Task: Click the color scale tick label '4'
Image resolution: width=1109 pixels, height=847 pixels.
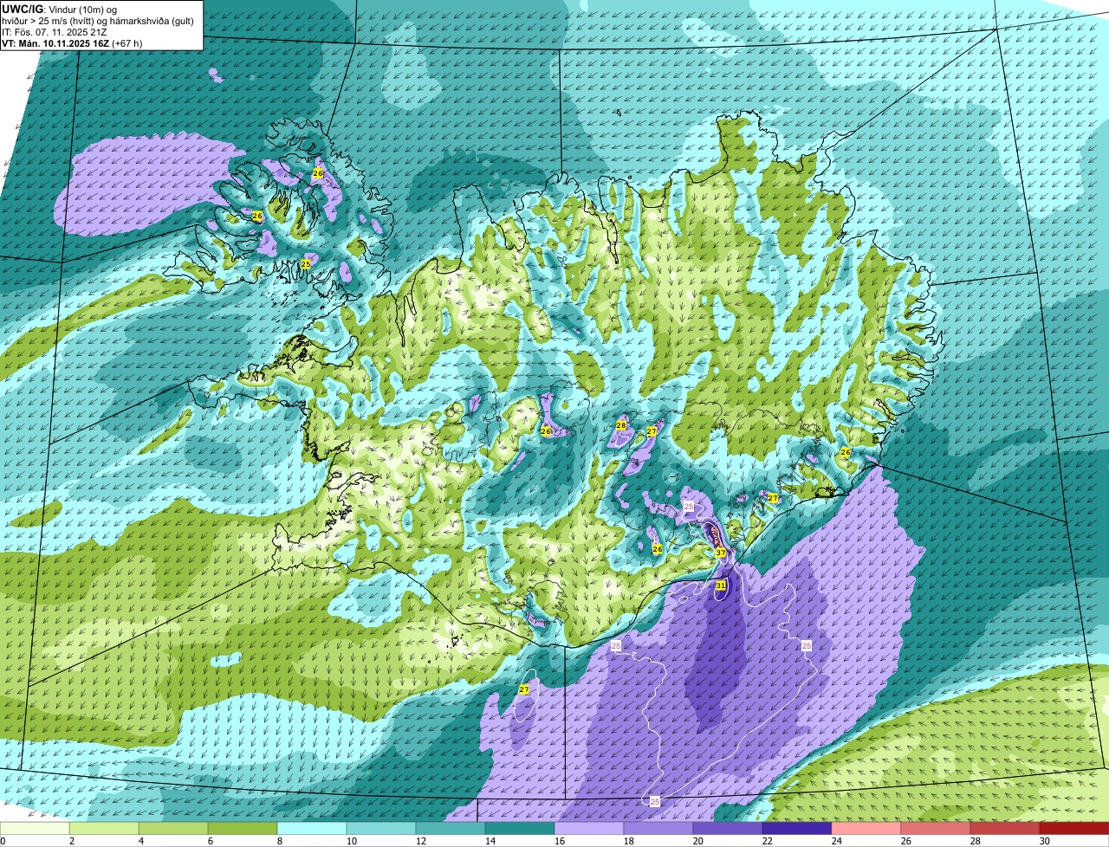Action: 140,841
